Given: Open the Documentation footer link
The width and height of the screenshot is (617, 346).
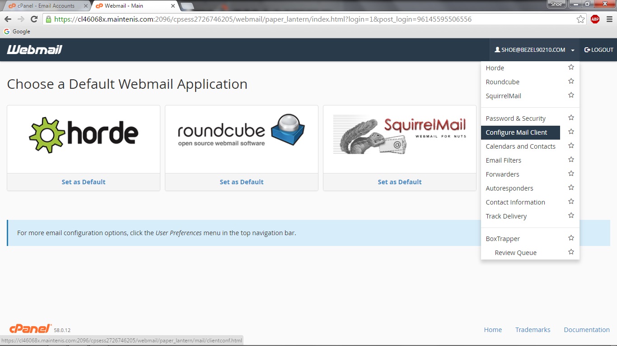Looking at the screenshot, I should (587, 330).
